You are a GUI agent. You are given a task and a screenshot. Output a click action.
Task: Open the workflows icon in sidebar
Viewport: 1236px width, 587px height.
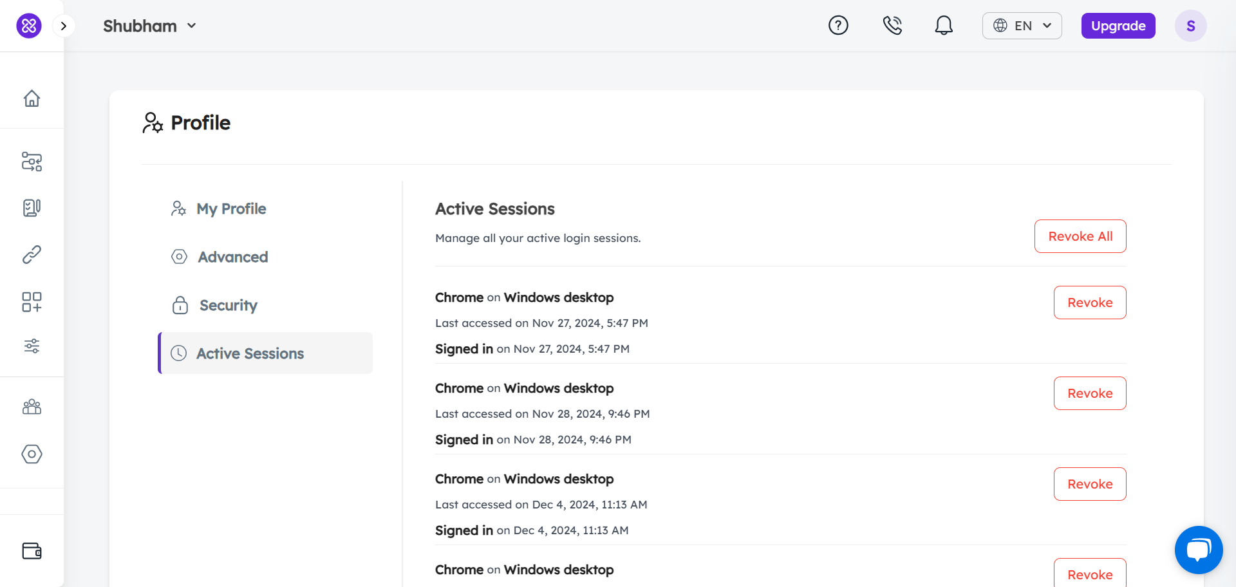coord(32,162)
